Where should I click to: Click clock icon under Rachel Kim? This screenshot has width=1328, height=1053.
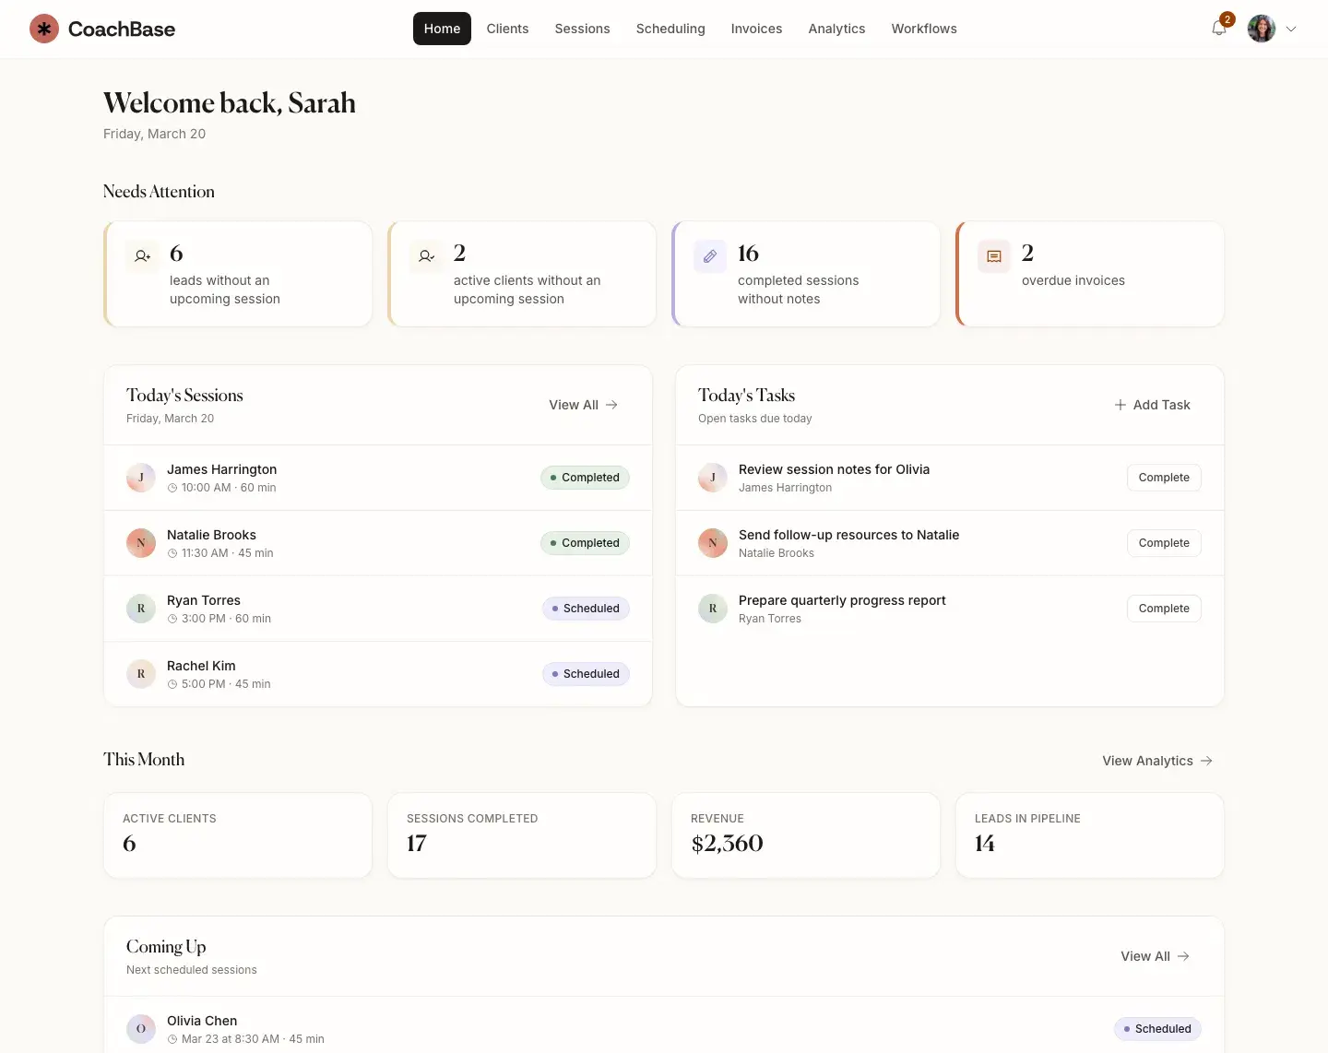(x=172, y=684)
